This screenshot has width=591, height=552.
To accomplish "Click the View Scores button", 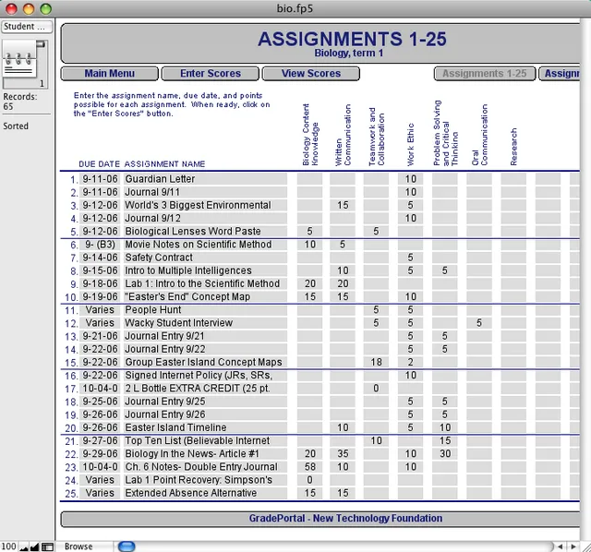I will [311, 74].
